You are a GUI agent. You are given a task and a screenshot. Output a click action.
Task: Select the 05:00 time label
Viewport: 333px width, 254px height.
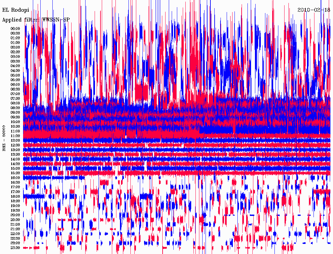coord(15,75)
